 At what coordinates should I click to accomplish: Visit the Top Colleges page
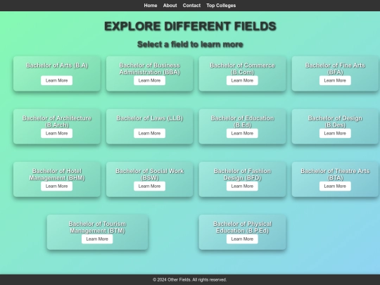tap(221, 6)
